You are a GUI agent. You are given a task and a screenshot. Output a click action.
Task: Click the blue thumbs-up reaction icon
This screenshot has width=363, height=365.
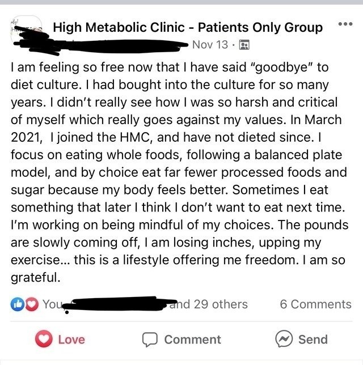(18, 304)
